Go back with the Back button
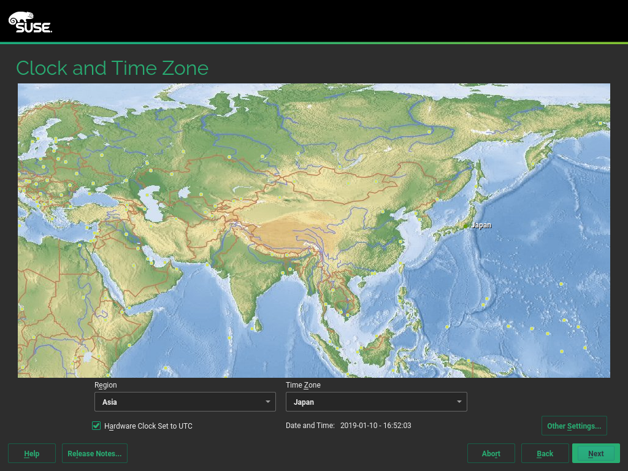Screen dimensions: 628x471 pyautogui.click(x=545, y=453)
